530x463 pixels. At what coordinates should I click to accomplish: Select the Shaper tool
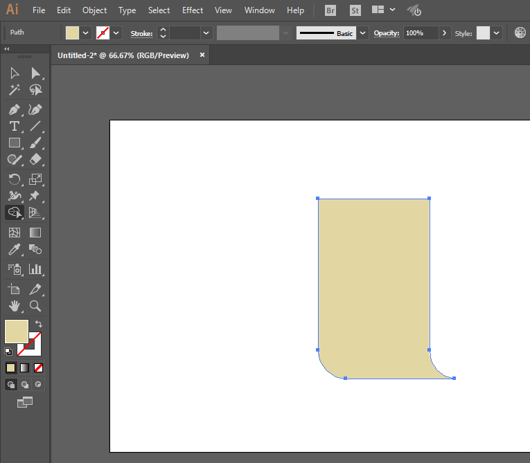point(15,159)
